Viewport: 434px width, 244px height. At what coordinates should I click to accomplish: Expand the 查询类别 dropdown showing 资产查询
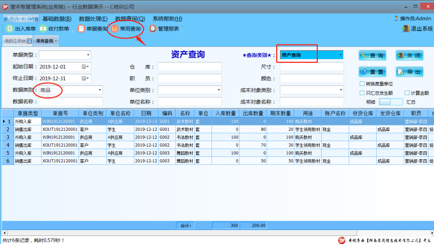pos(340,55)
